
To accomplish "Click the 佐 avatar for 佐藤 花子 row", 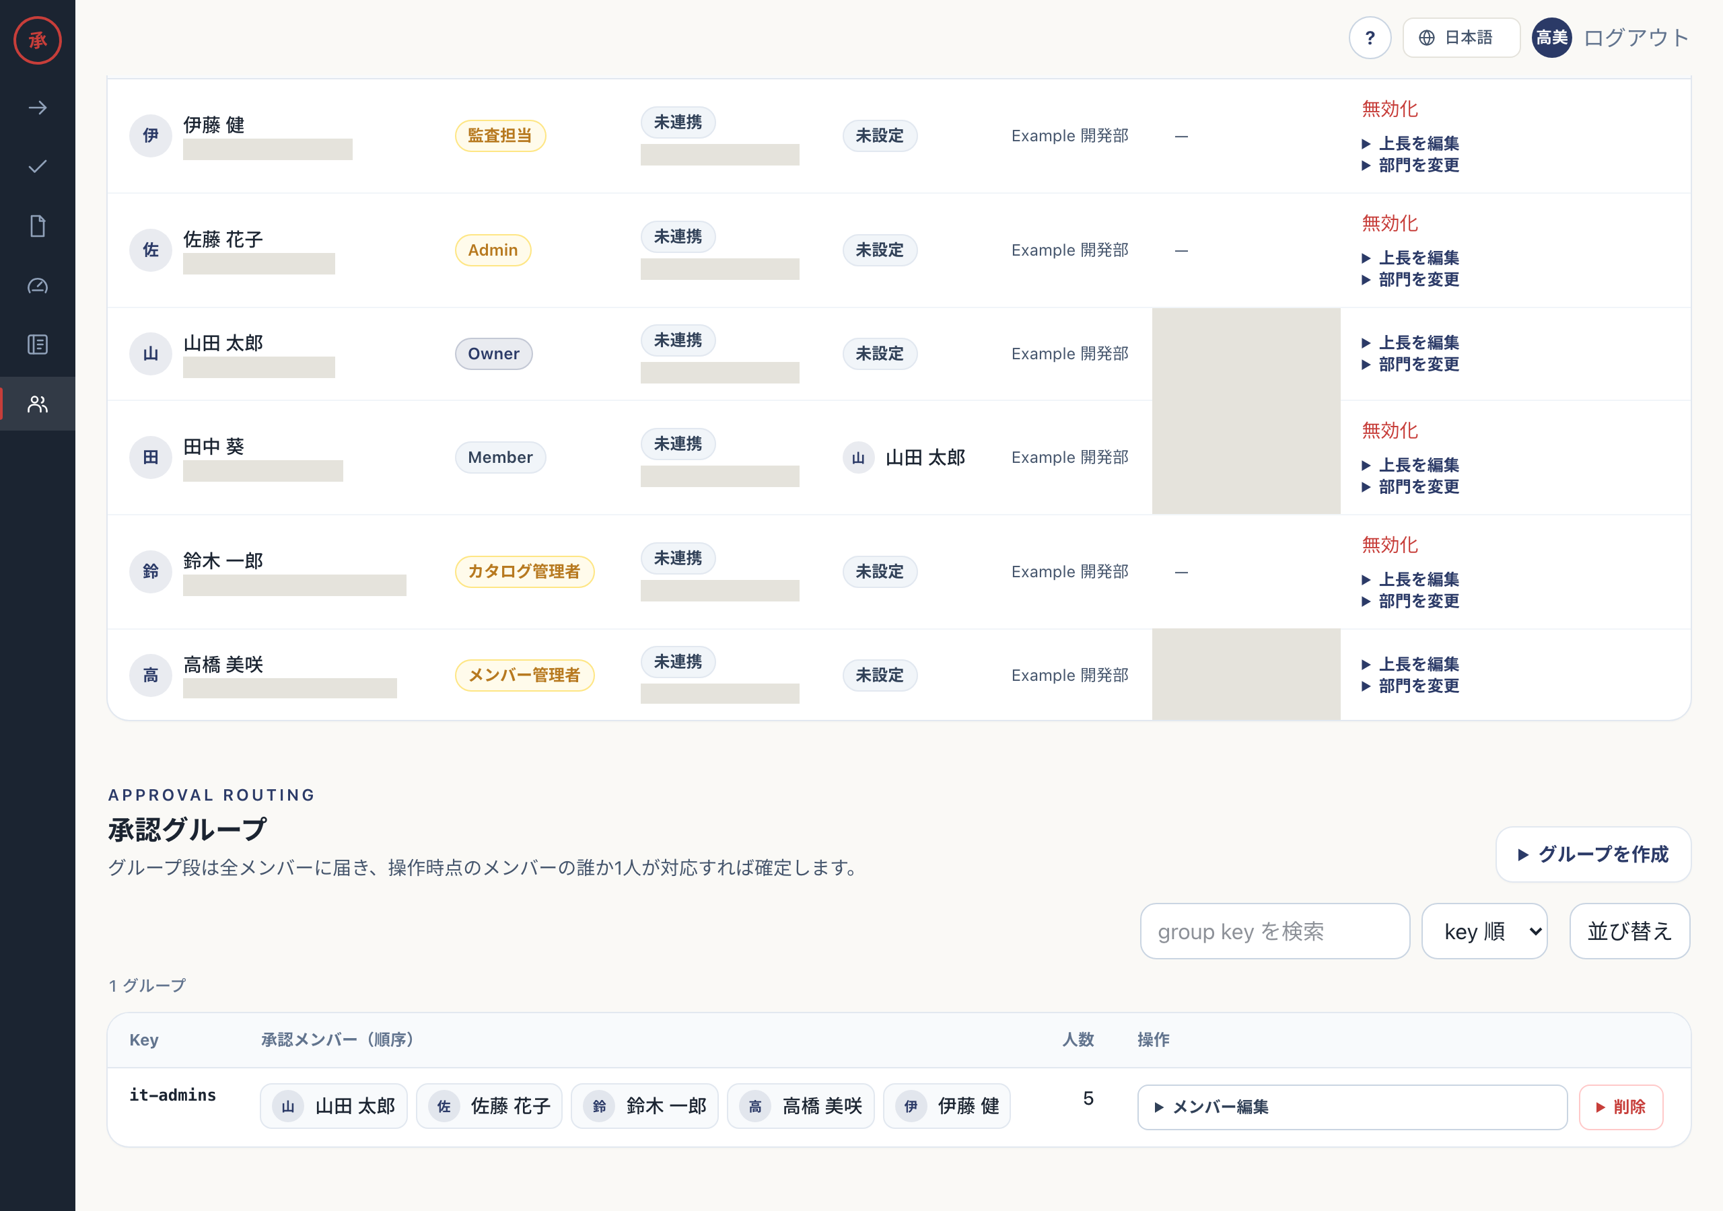I will pos(151,250).
